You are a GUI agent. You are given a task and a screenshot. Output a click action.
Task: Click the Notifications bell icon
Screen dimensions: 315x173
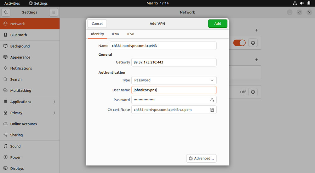[5, 68]
